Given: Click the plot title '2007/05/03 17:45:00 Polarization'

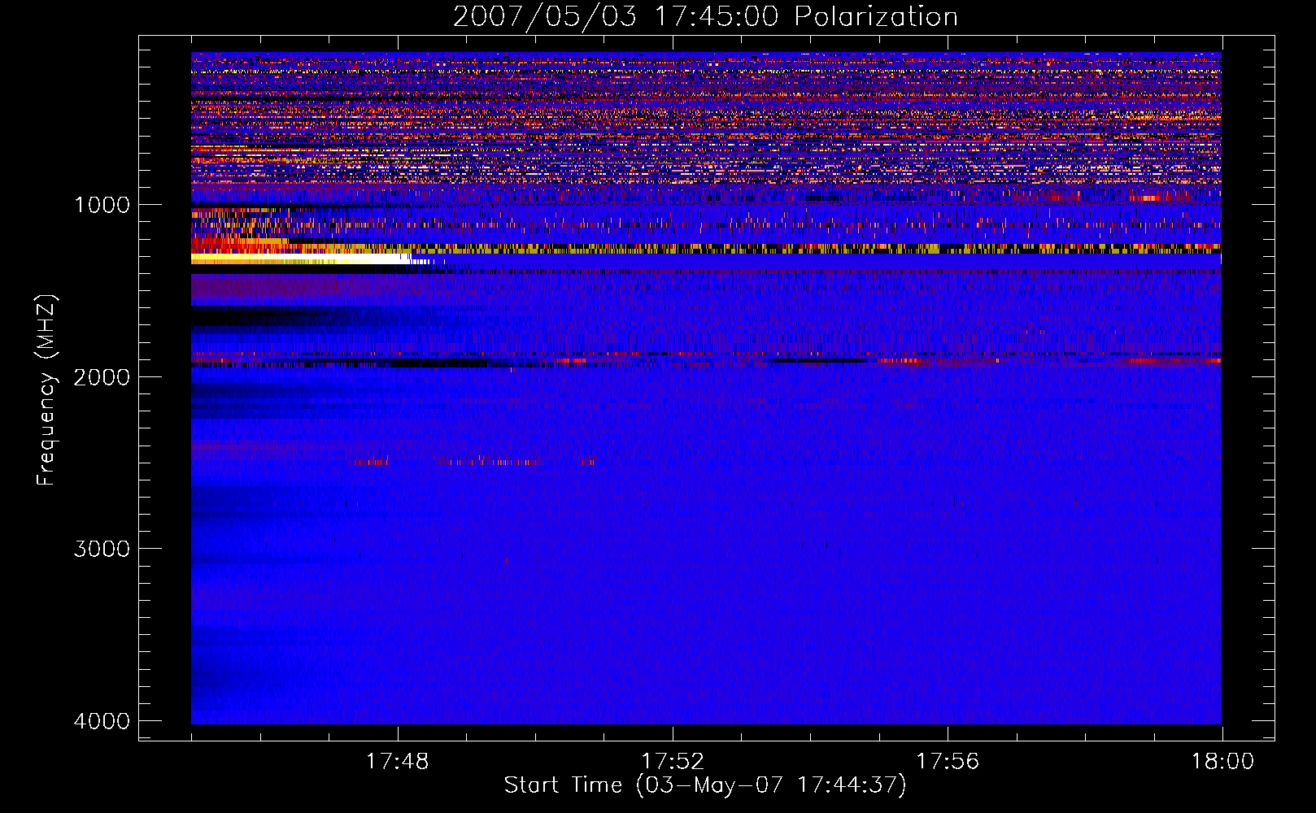Looking at the screenshot, I should tap(705, 17).
